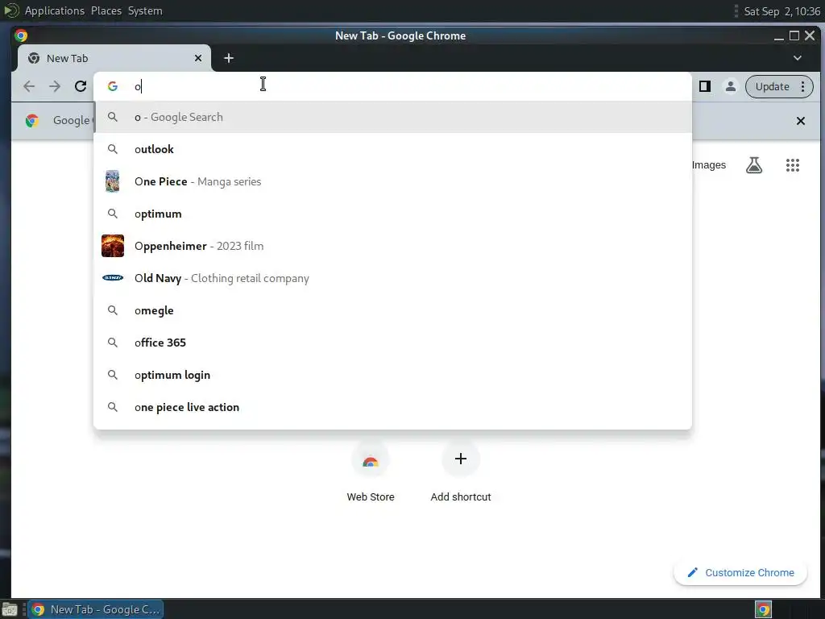Open the Images link
The width and height of the screenshot is (825, 619).
(x=709, y=165)
